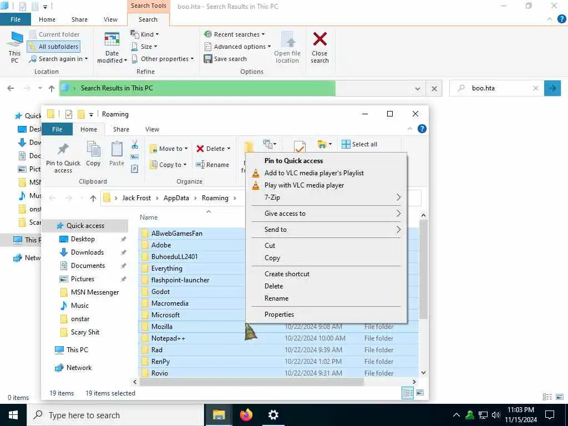Click AppData in the Roaming breadcrumb path
568x426 pixels.
pos(176,198)
